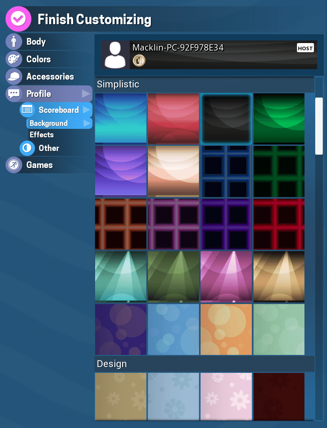Click the Scoreboard list icon
Viewport: 327px width, 428px height.
[27, 110]
